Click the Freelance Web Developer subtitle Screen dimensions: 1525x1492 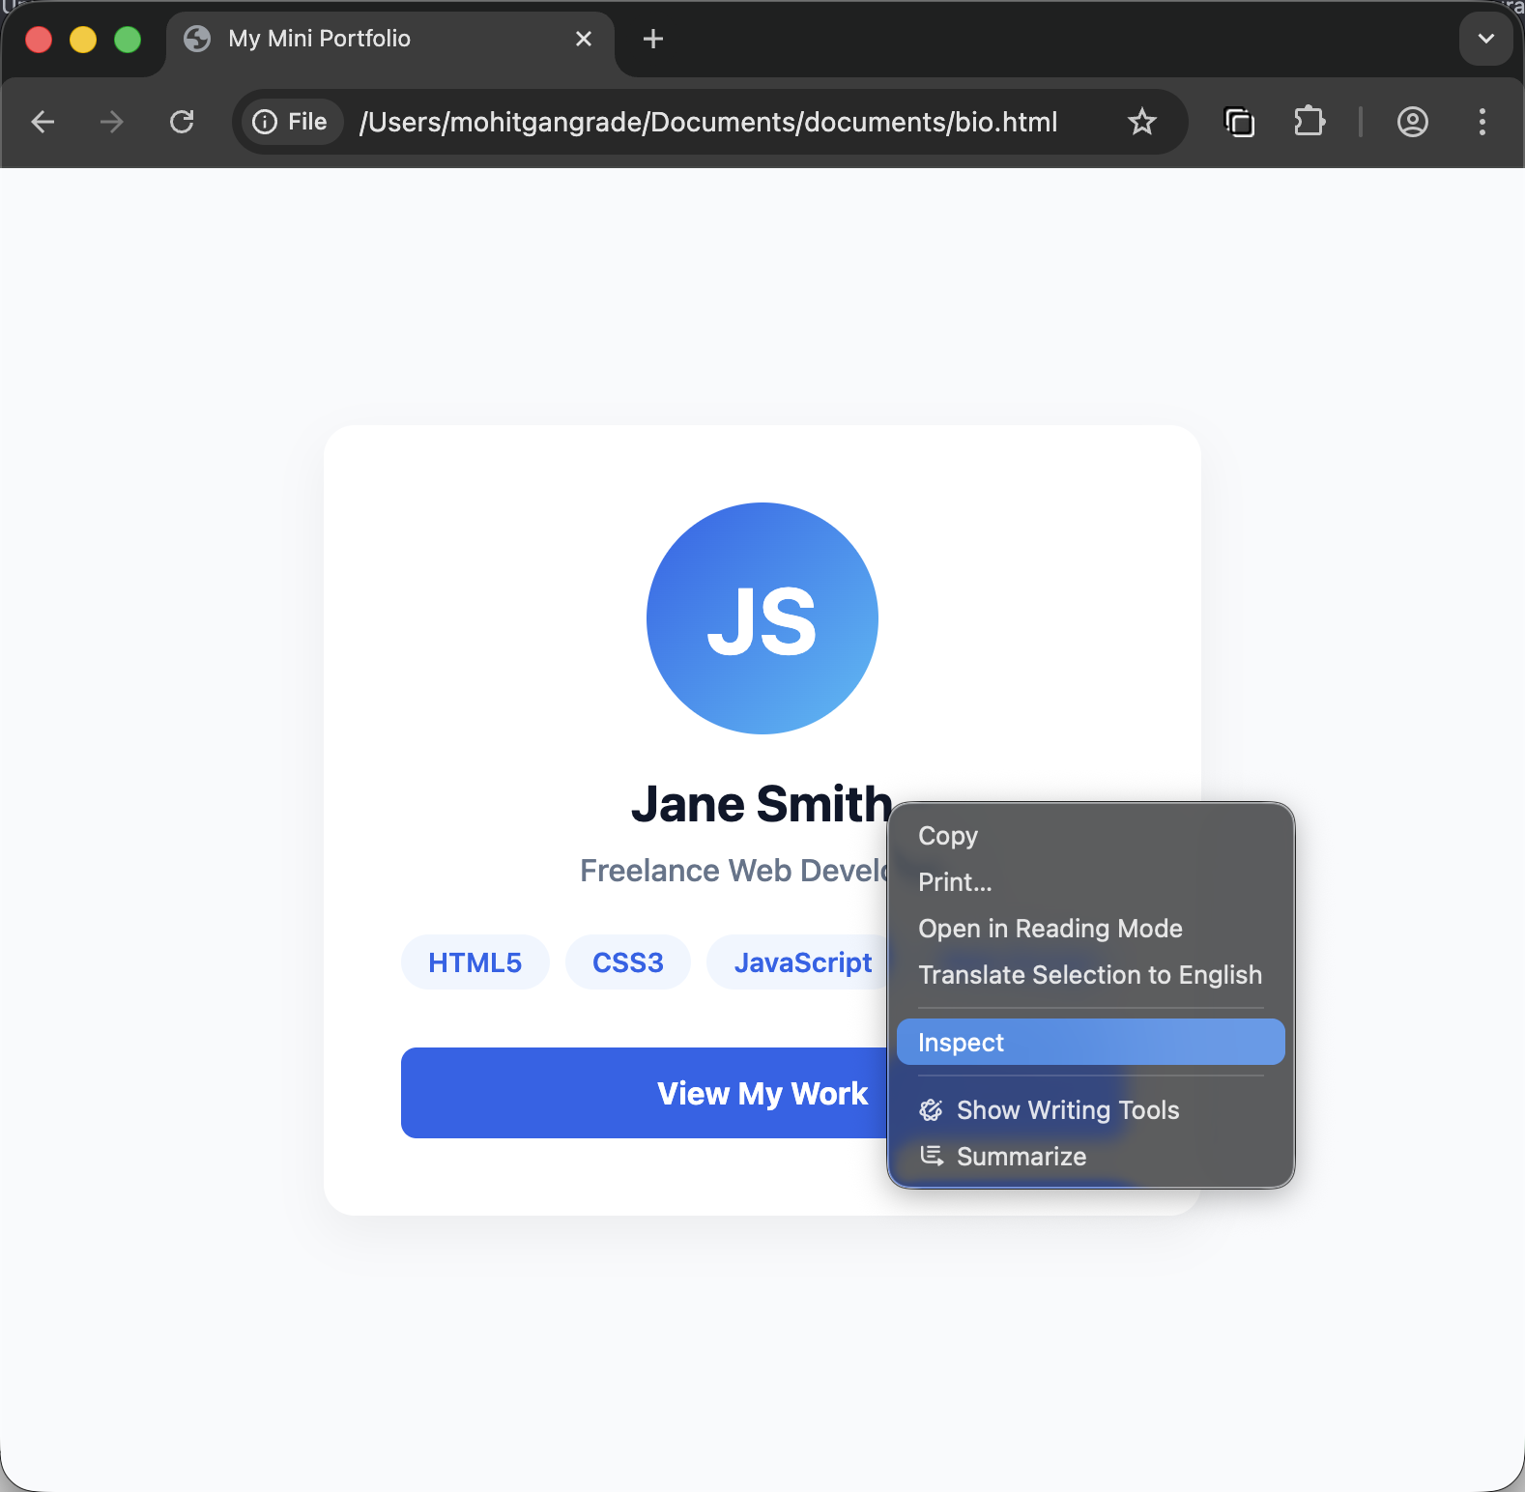[x=734, y=871]
